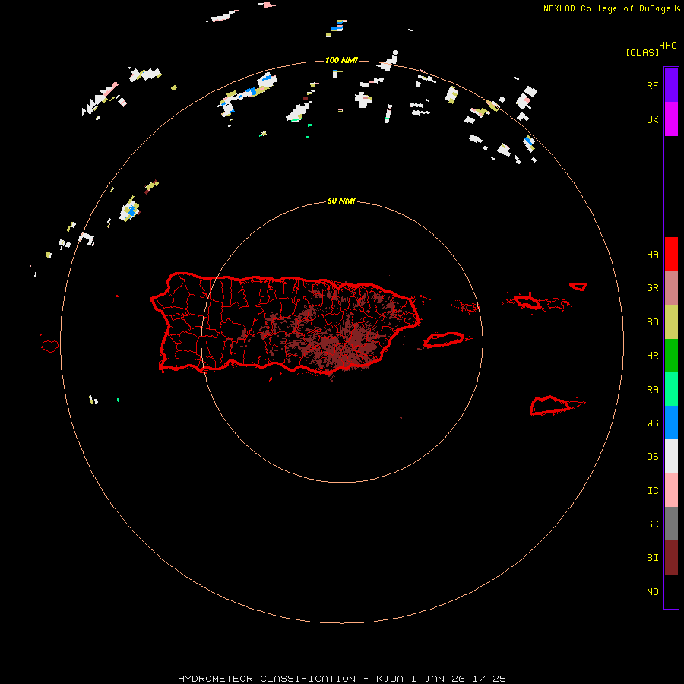Click the DS white legend swatch
Screen dimensions: 684x684
pos(671,456)
